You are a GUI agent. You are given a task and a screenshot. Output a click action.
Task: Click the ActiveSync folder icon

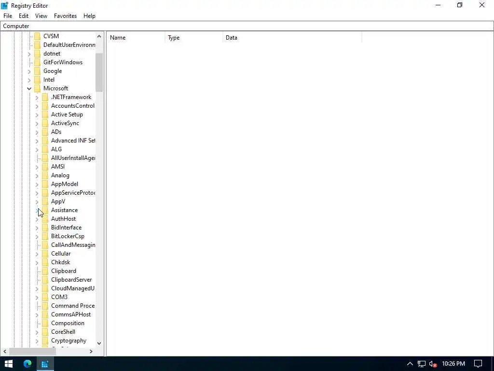pos(45,123)
